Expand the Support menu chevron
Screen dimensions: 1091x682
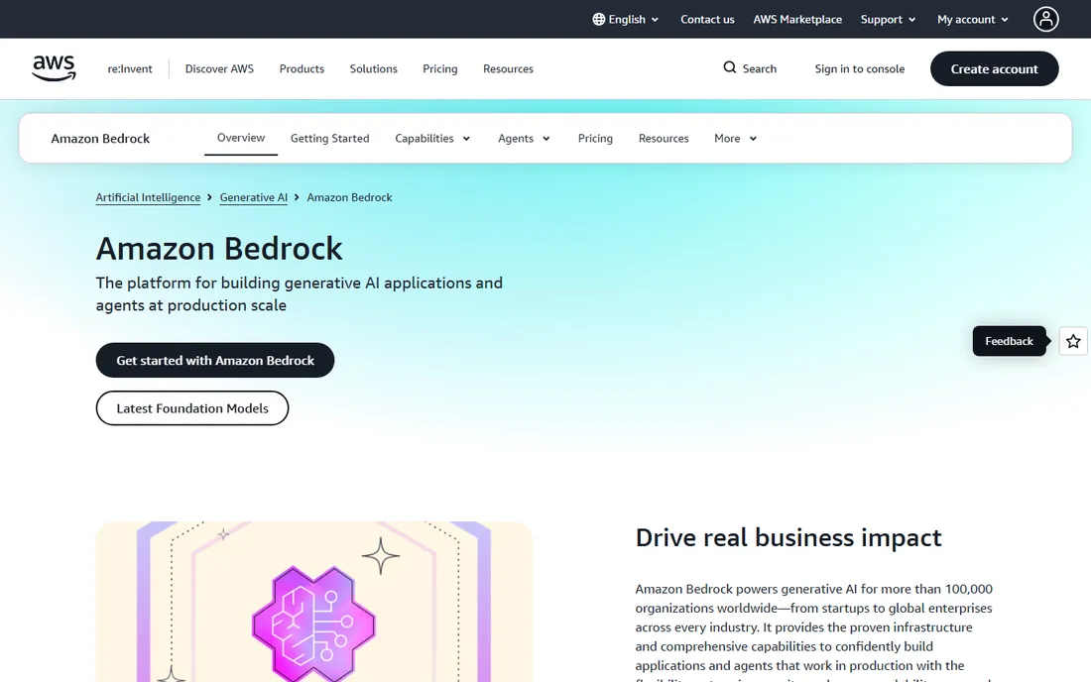(x=911, y=20)
